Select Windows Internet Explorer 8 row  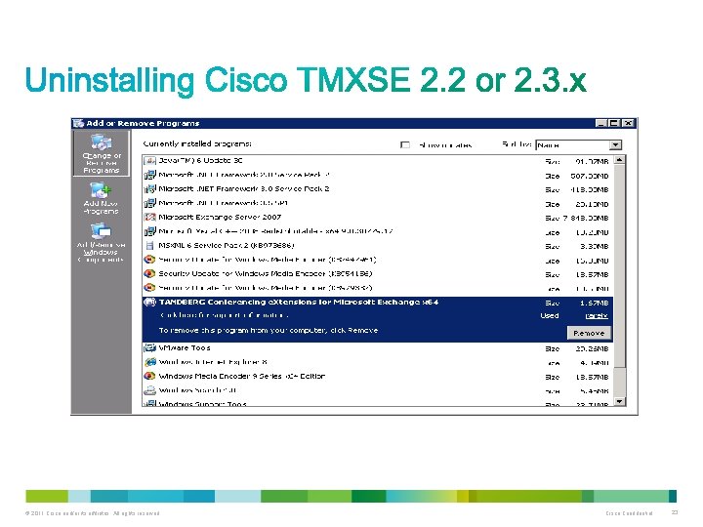tap(378, 362)
